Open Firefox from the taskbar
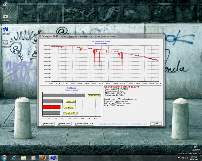Viewport: 202px width, 161px height. pos(43,158)
